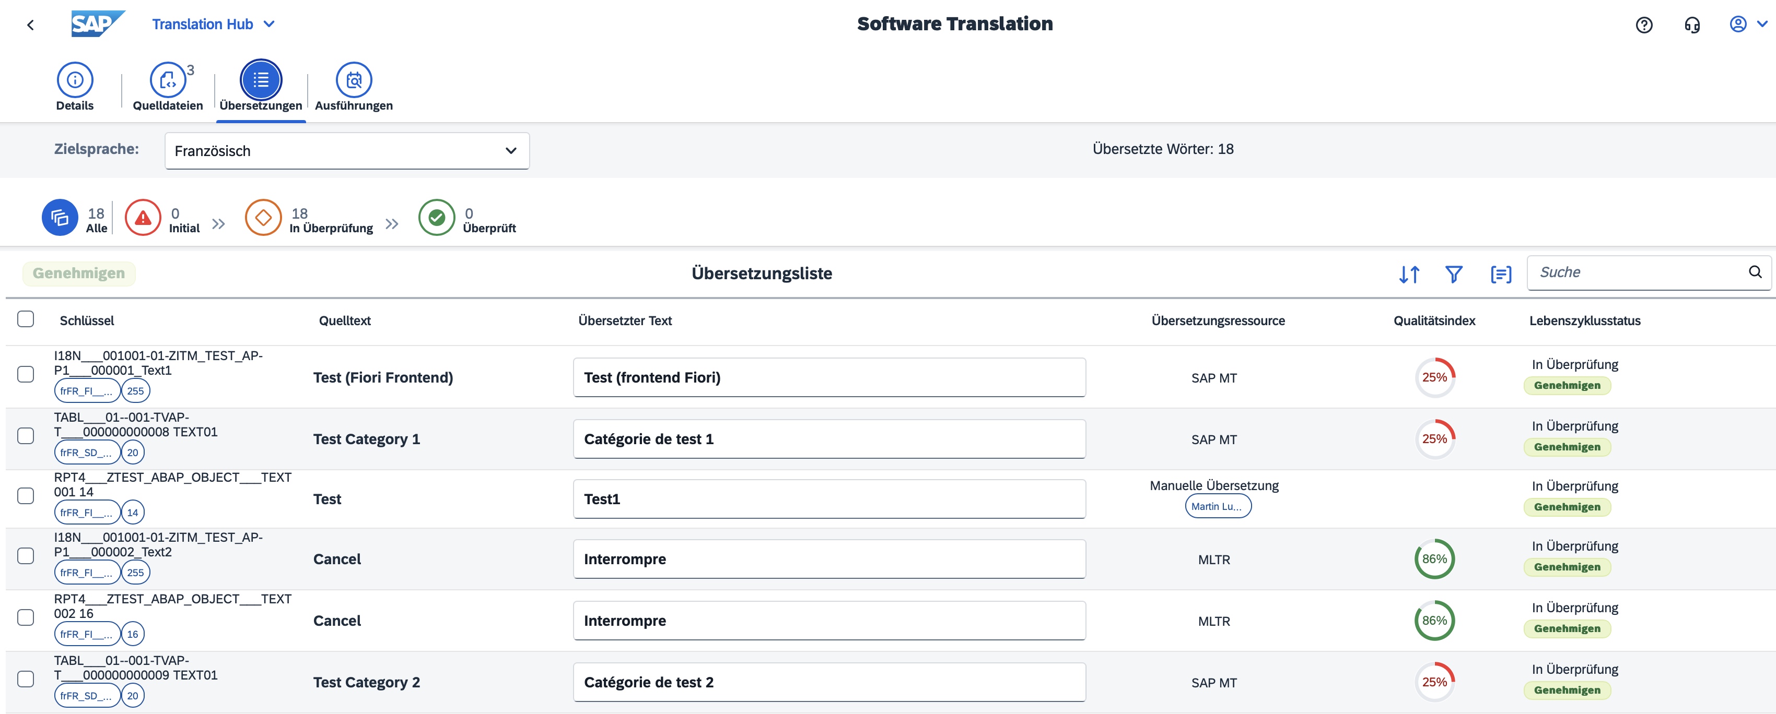The height and width of the screenshot is (714, 1776).
Task: Edit the Catégorie de test 1 field
Action: [x=829, y=439]
